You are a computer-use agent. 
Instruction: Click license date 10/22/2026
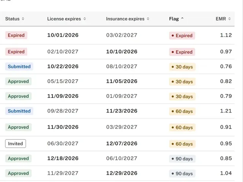pos(63,66)
